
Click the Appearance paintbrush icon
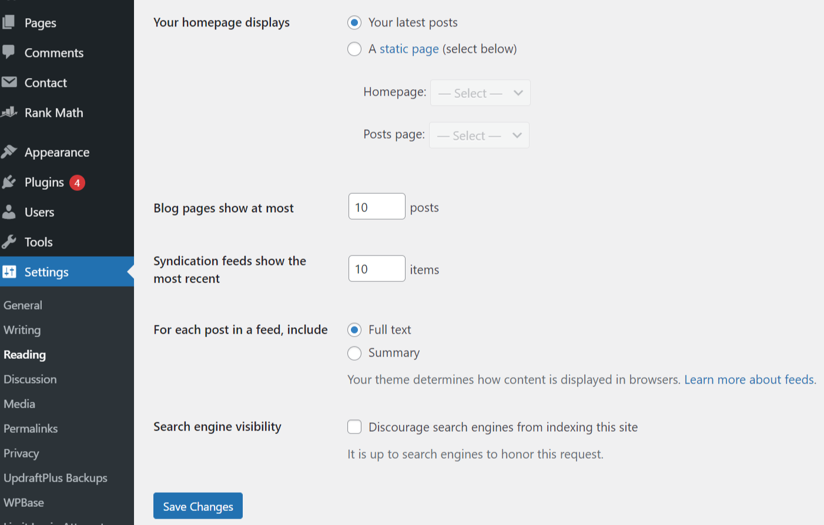(x=10, y=152)
